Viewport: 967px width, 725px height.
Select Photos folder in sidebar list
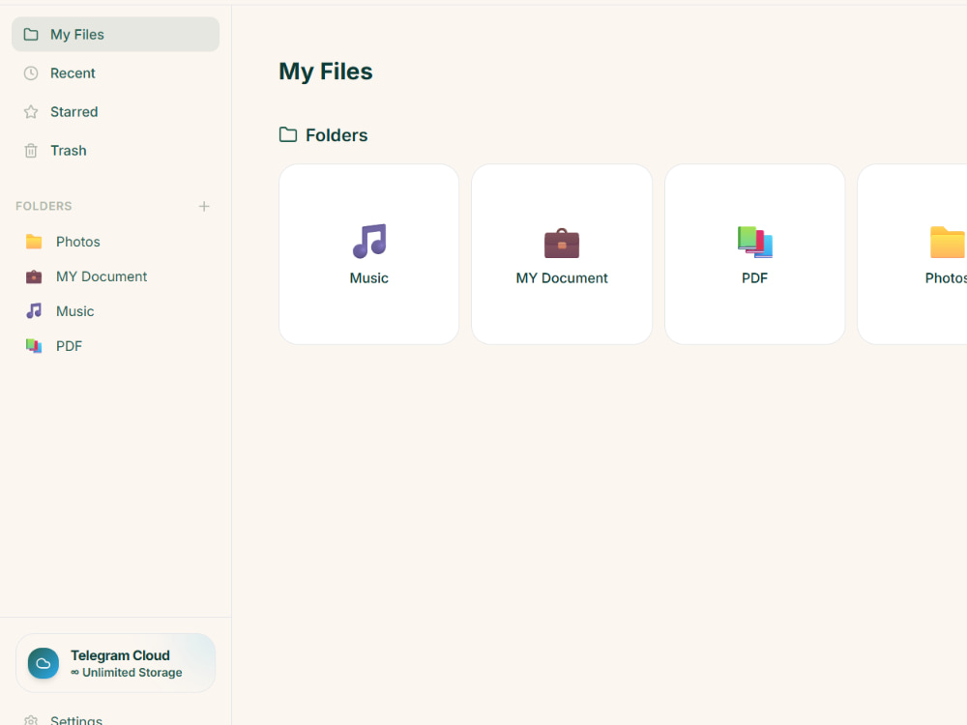click(x=115, y=242)
